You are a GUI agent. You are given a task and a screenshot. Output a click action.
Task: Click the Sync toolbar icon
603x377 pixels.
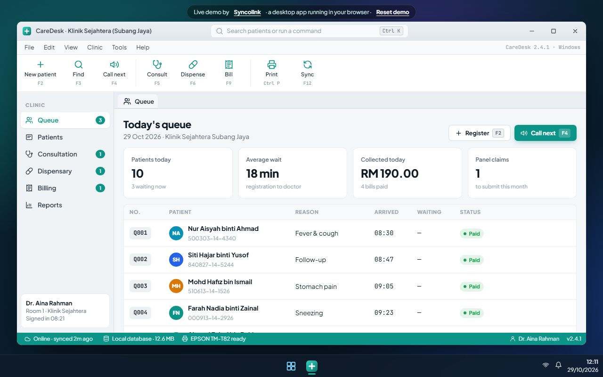pyautogui.click(x=307, y=65)
